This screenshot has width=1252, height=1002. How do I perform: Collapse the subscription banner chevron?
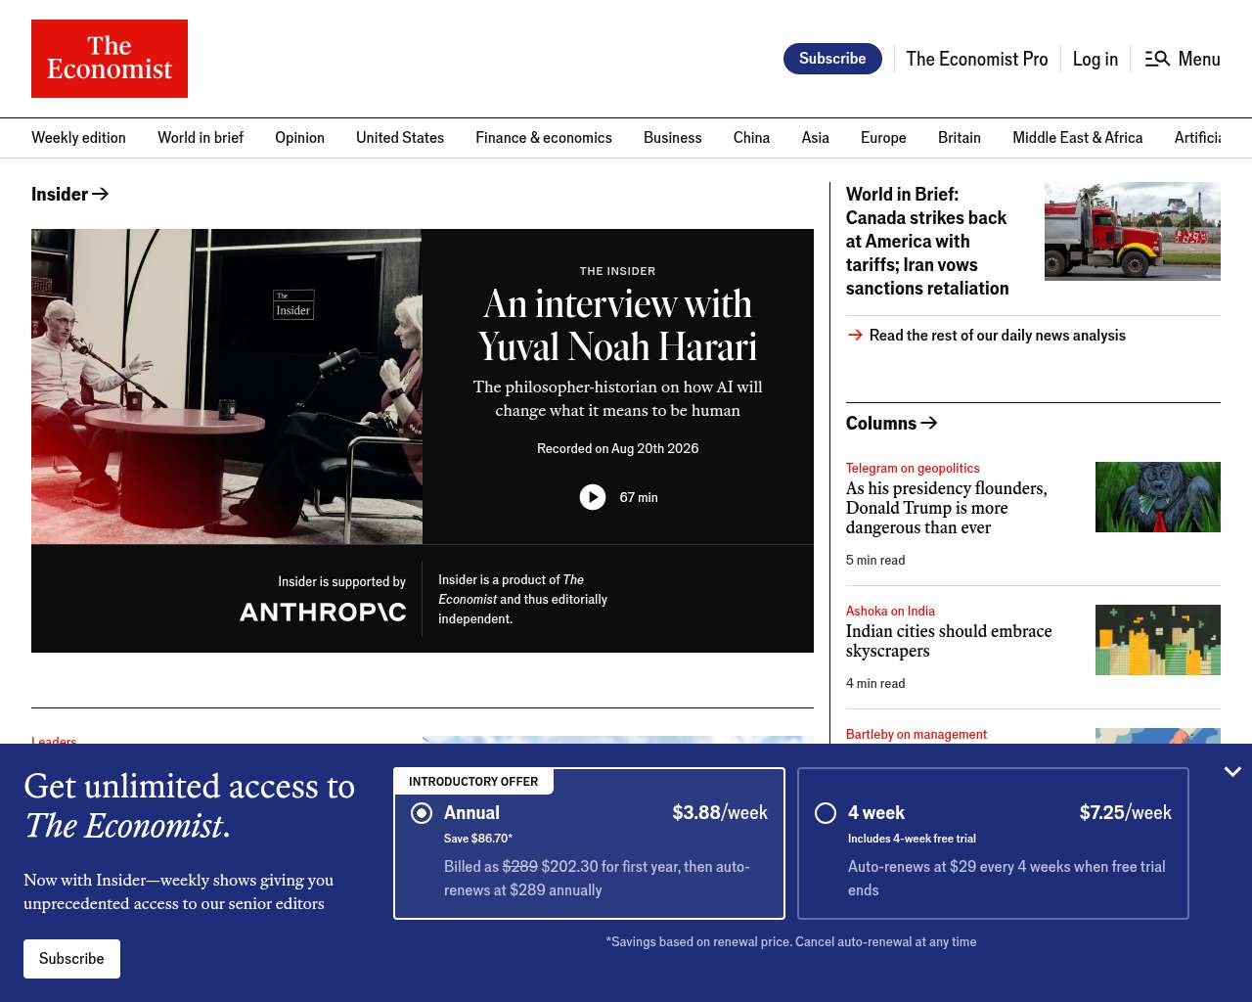(1232, 772)
